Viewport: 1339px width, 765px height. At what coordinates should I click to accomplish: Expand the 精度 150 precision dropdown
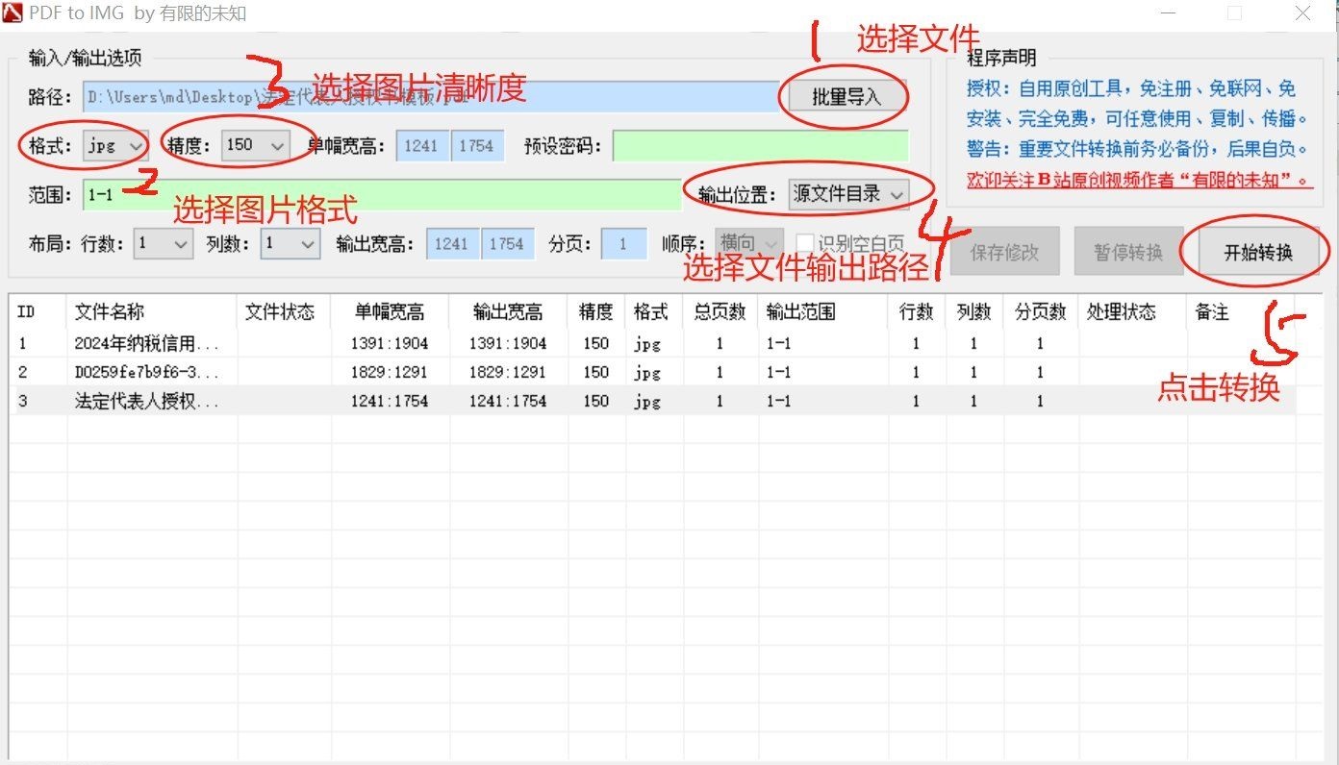[255, 146]
